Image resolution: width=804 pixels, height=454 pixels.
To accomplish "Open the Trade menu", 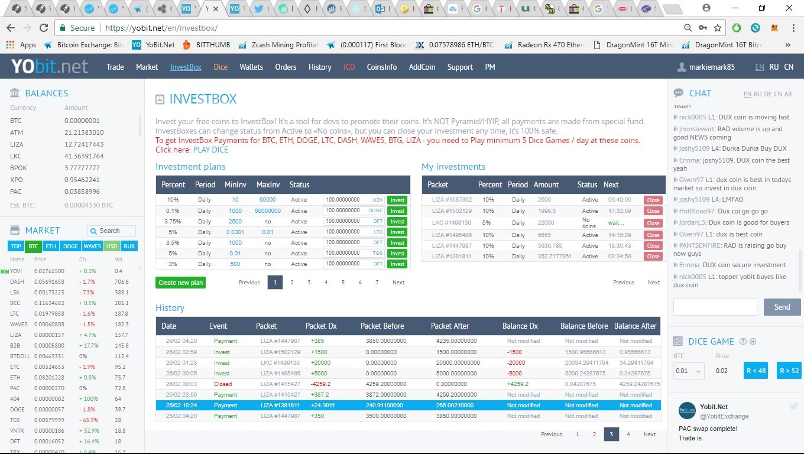I will (x=115, y=67).
